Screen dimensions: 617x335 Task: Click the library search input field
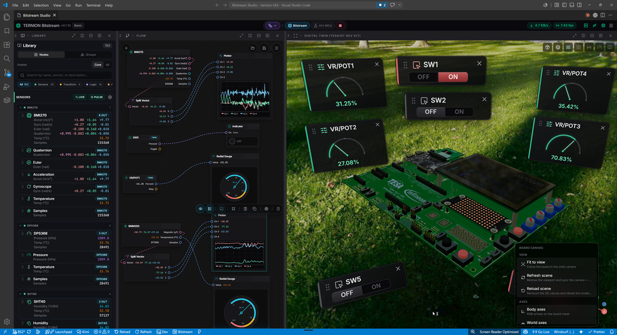(65, 75)
